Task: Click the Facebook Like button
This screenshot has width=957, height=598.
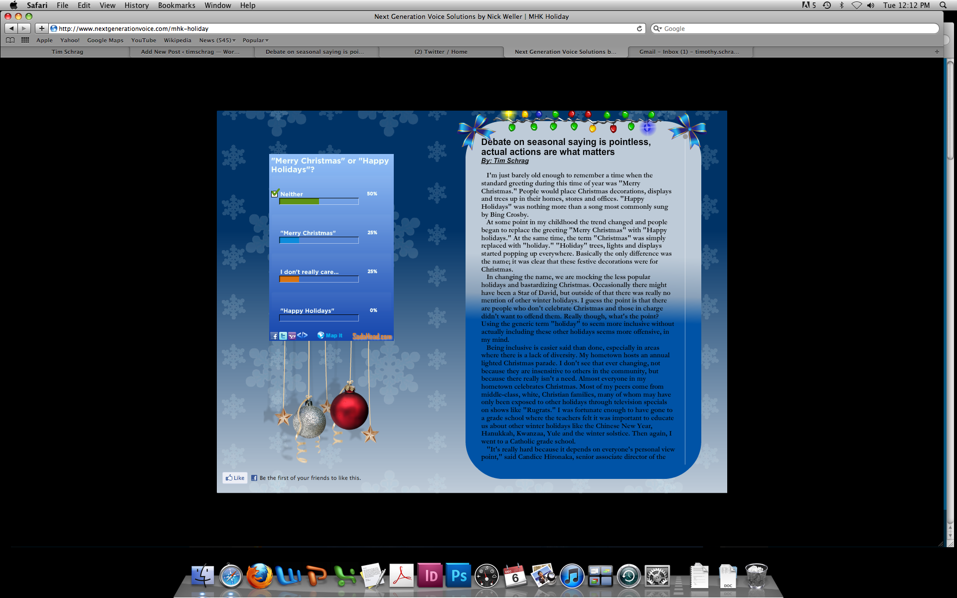Action: coord(235,478)
